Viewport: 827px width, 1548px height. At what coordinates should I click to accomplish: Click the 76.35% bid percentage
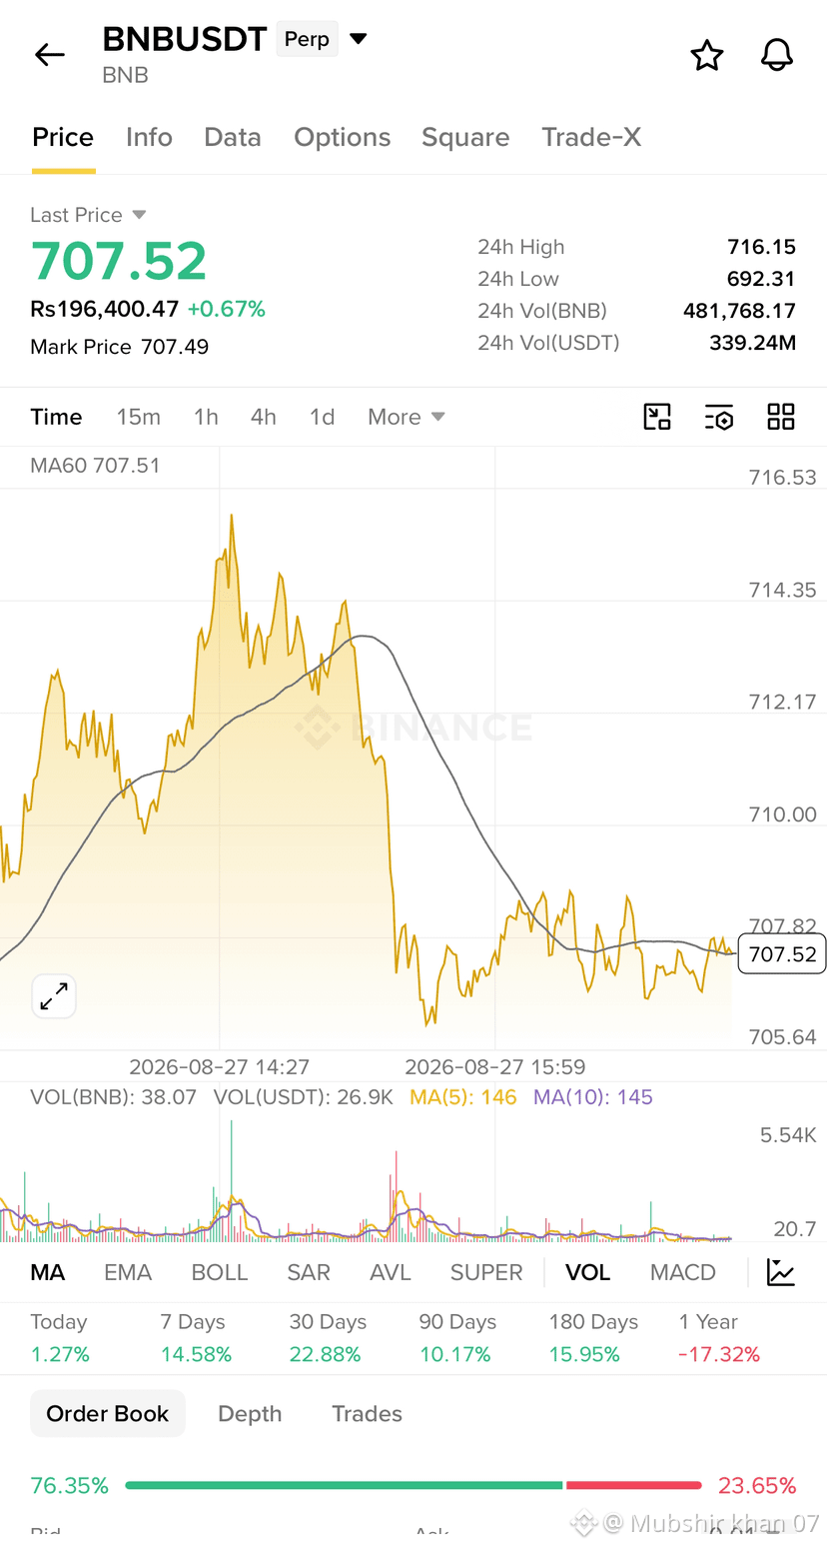(69, 1485)
